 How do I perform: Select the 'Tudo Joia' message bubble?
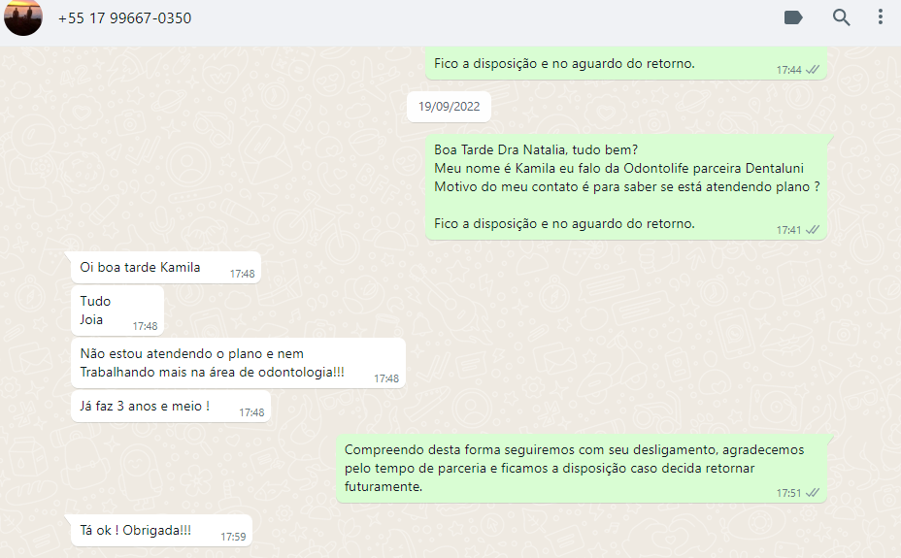click(117, 311)
